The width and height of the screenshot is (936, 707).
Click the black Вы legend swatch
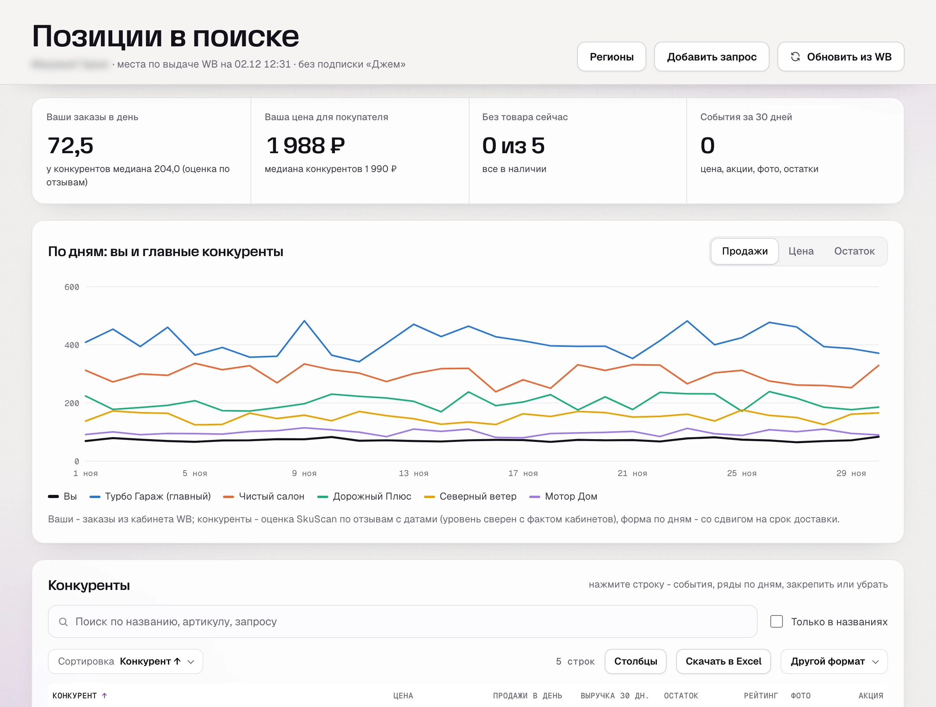click(53, 496)
